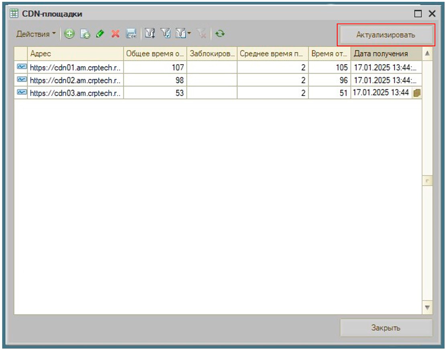The height and width of the screenshot is (350, 446).
Task: Sort by the Адрес column header
Action: 75,54
